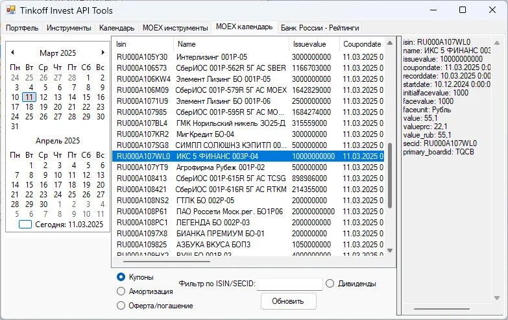
Task: Select the Оферта/погашение radio button
Action: pyautogui.click(x=121, y=306)
